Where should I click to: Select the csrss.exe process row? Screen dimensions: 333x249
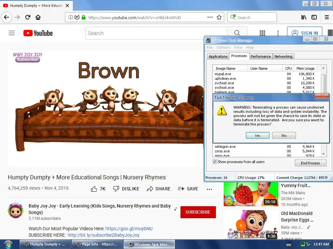click(x=265, y=151)
